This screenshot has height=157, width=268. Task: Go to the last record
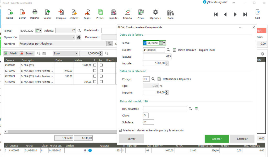[x=245, y=14]
